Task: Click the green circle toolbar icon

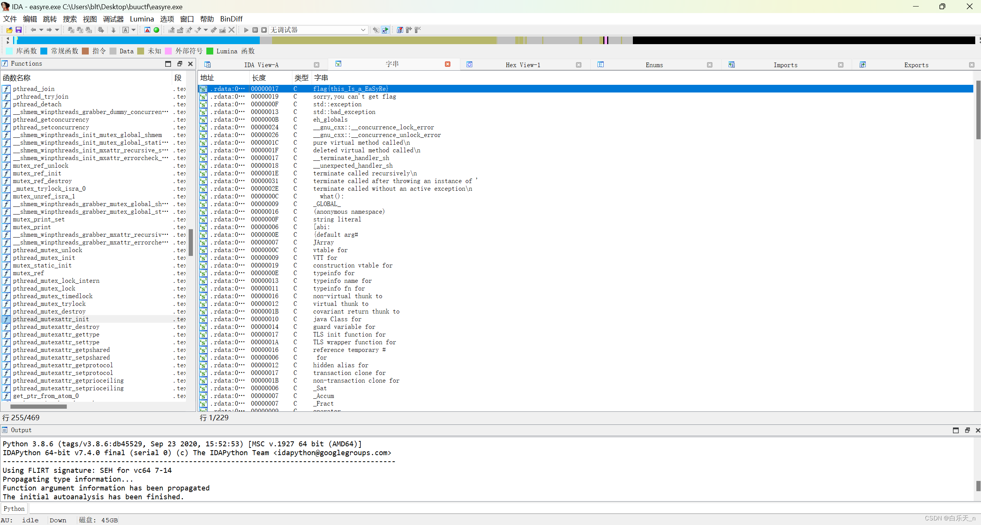Action: click(x=156, y=30)
